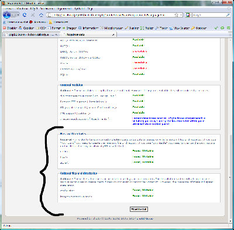This screenshot has height=230, width=234.
Task: Open the Disable menu in Web Developer toolbar
Action: (x=10, y=28)
